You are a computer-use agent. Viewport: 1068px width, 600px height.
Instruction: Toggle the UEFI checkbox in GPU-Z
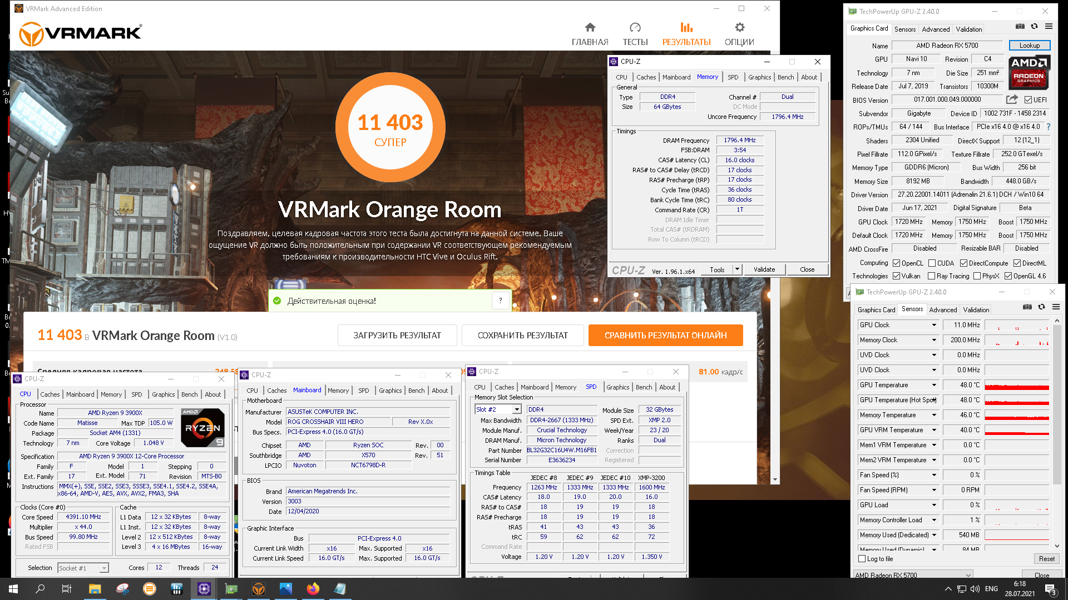coord(1029,100)
